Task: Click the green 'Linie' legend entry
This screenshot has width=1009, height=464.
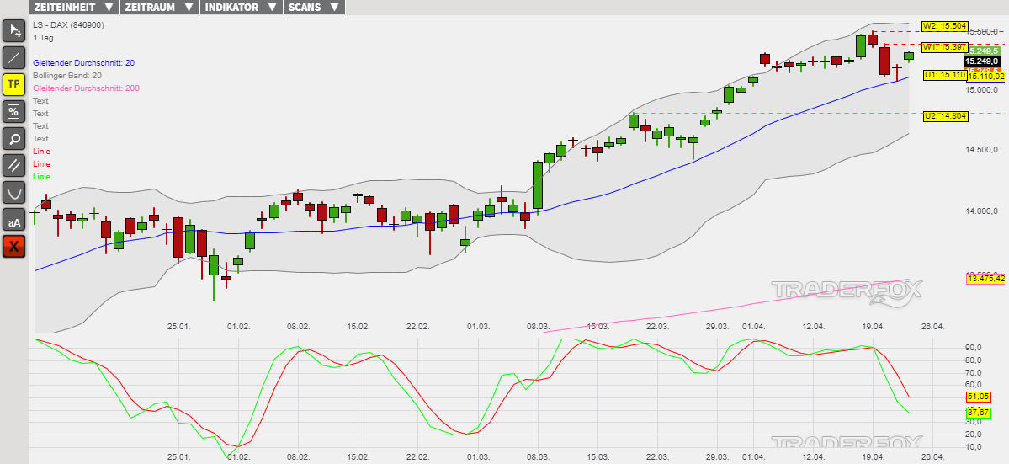Action: tap(41, 177)
